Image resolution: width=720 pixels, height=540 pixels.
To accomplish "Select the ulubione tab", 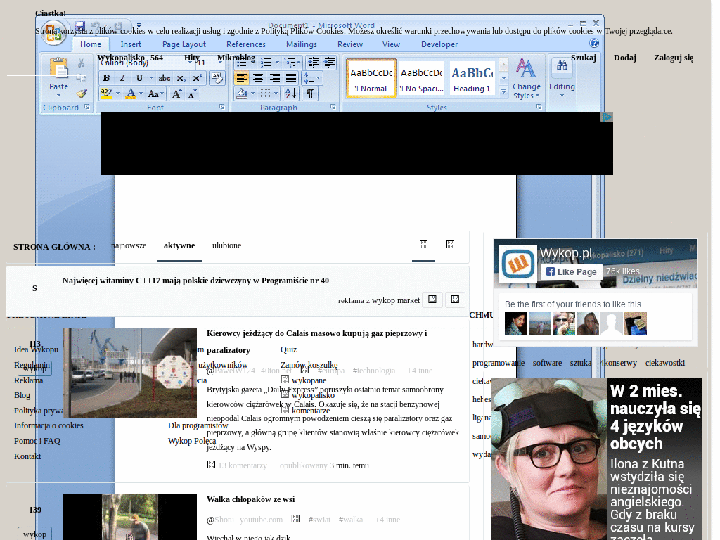I will tap(227, 245).
